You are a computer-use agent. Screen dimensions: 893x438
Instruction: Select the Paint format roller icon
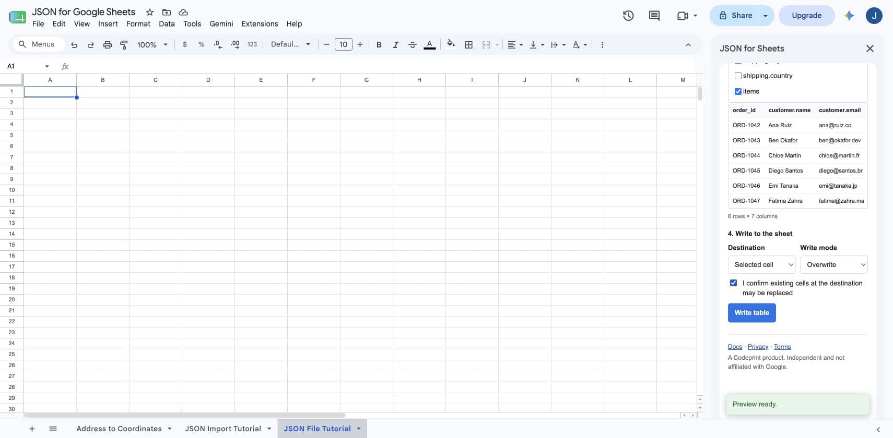(x=124, y=45)
